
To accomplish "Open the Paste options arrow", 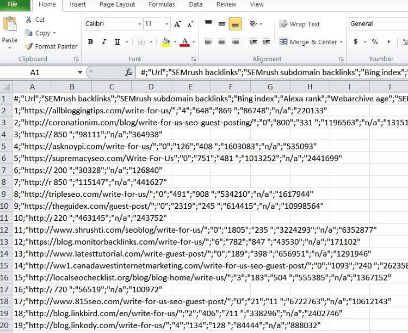I will coord(10,48).
